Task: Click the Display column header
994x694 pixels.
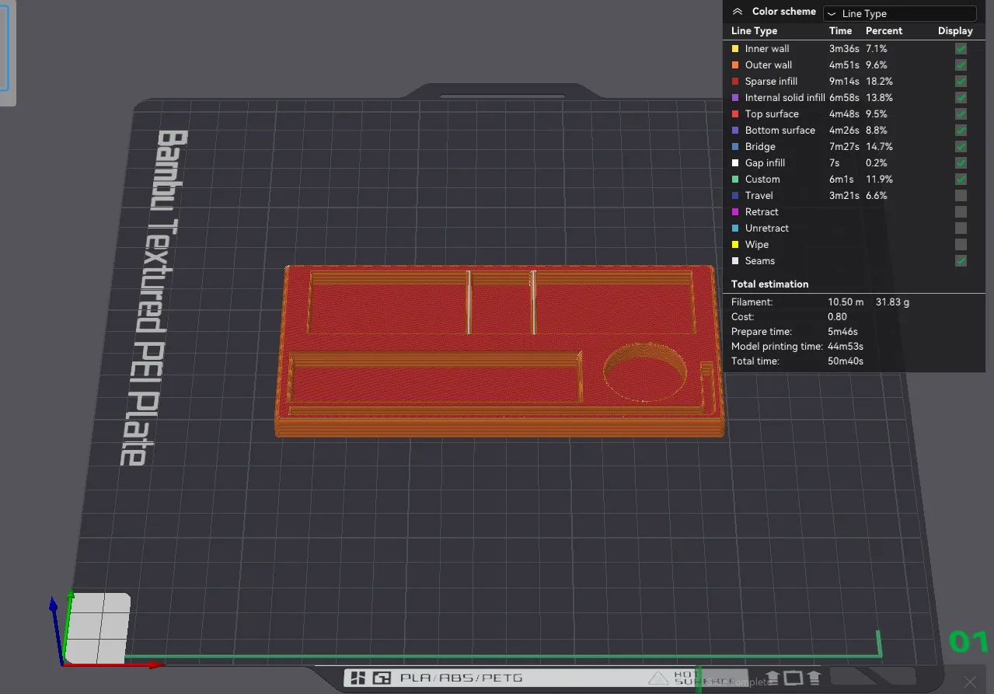Action: tap(955, 31)
